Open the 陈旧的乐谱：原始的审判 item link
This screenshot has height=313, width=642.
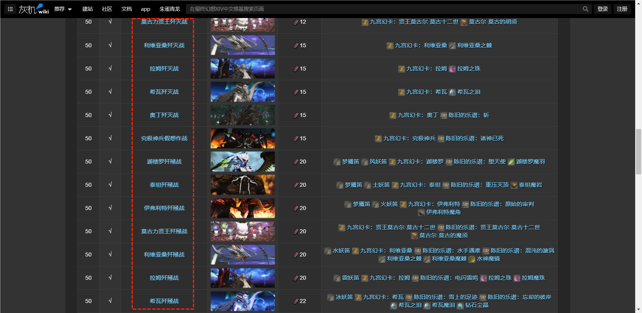(502, 204)
